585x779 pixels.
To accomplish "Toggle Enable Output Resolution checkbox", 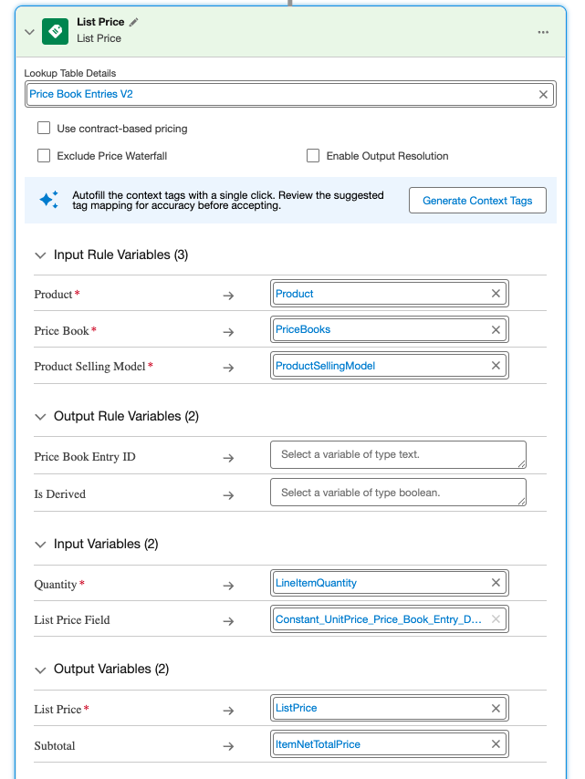I will [313, 156].
